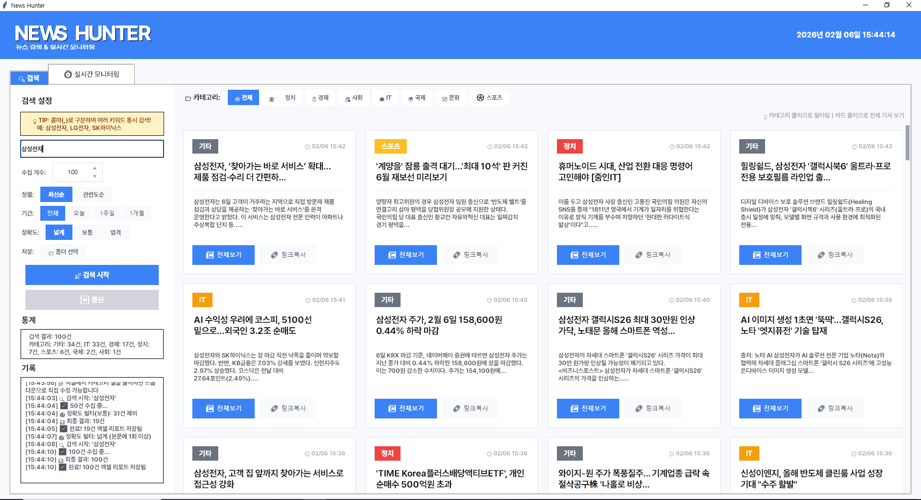The height and width of the screenshot is (500, 921).
Task: Decrease the 수집 개수 value with down arrow
Action: pyautogui.click(x=95, y=177)
